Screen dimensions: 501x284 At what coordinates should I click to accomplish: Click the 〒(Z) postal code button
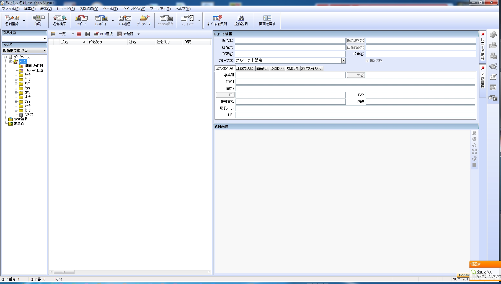356,75
